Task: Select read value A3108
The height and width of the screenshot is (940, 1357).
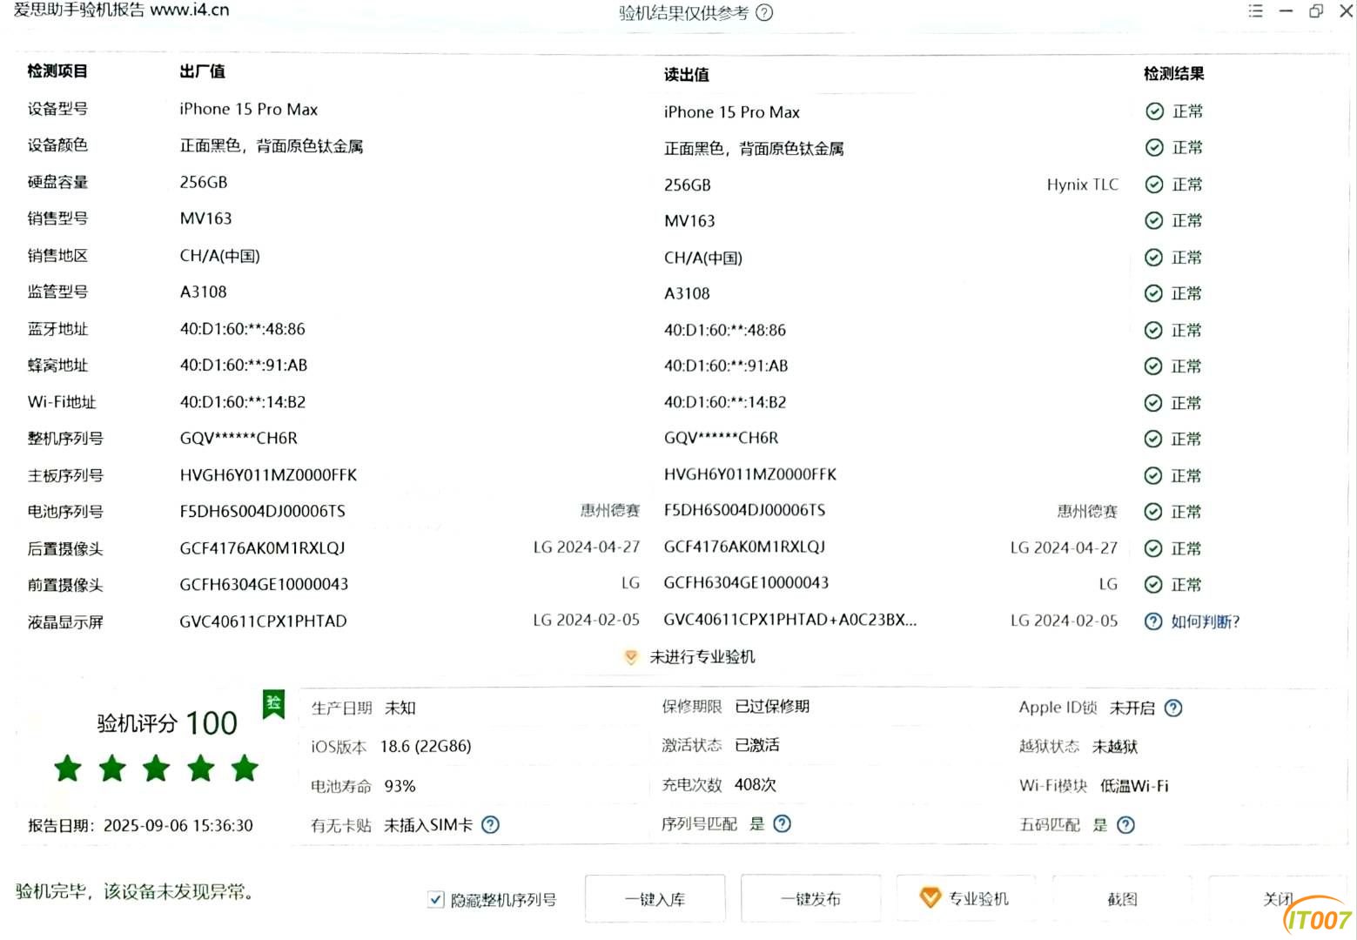Action: click(x=687, y=294)
